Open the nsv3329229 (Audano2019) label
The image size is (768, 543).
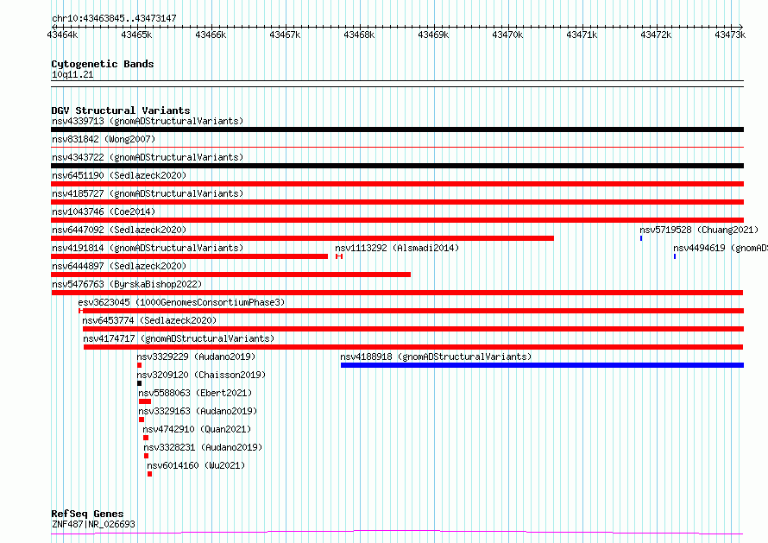pyautogui.click(x=196, y=357)
